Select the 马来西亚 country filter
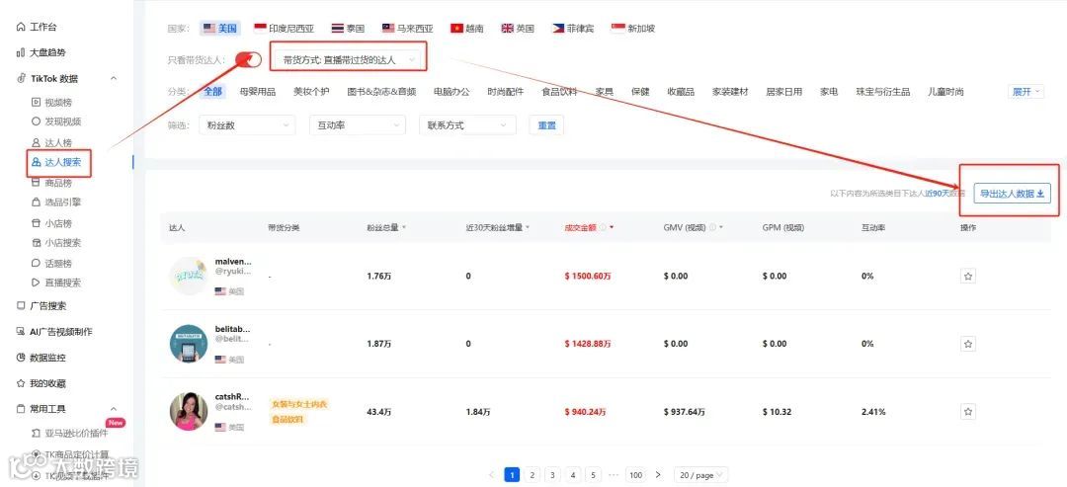 pos(408,29)
